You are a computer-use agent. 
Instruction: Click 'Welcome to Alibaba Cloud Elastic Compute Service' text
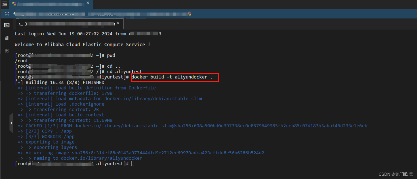[82, 44]
